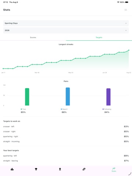Viewport: 132px width, 176px height.
Task: Tap the battery icon in the status bar
Action: tap(127, 2)
